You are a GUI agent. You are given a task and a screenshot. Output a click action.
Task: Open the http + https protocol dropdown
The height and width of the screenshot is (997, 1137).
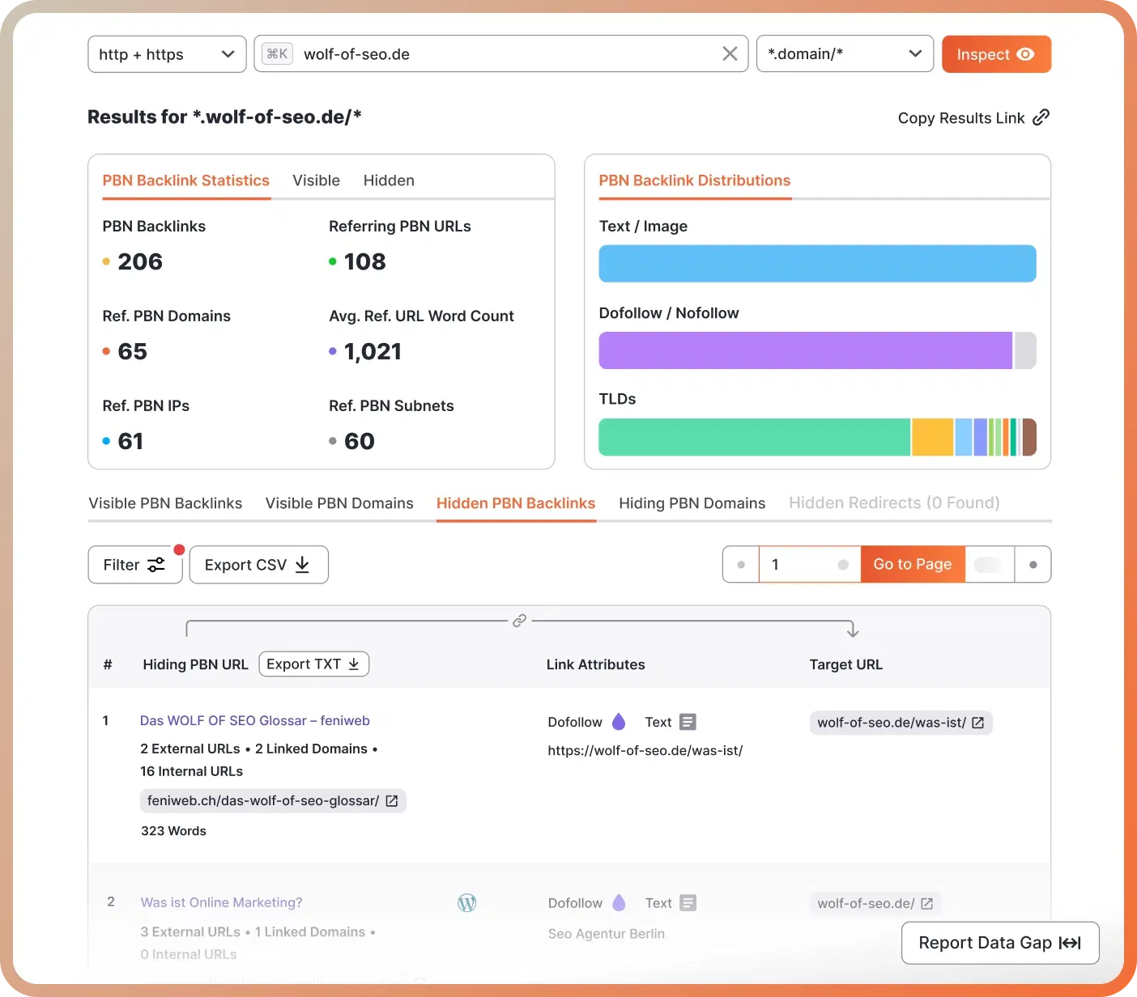167,54
